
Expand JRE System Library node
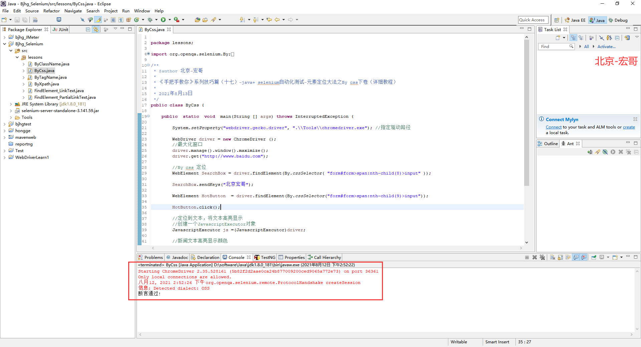[11, 104]
